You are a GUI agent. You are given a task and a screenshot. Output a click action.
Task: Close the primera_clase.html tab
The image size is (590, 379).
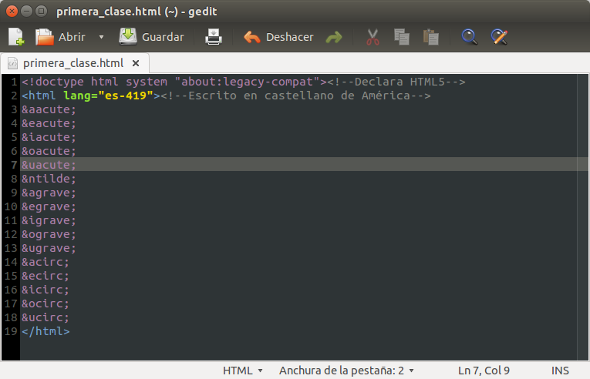click(x=137, y=63)
